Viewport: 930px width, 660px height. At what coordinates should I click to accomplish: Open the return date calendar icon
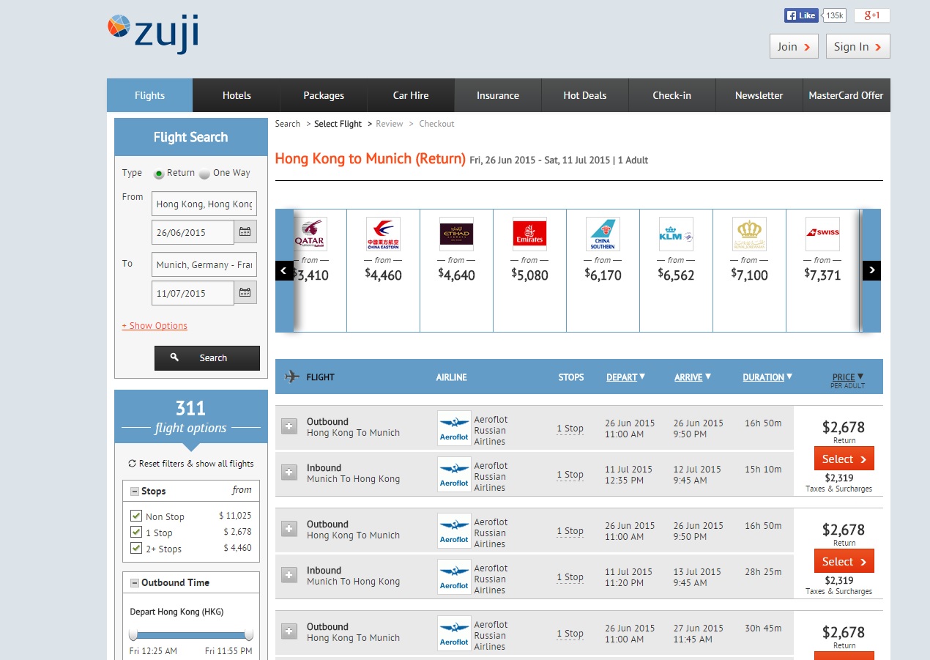[x=245, y=293]
